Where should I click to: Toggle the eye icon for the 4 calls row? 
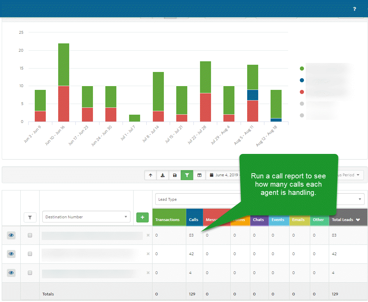[11, 273]
